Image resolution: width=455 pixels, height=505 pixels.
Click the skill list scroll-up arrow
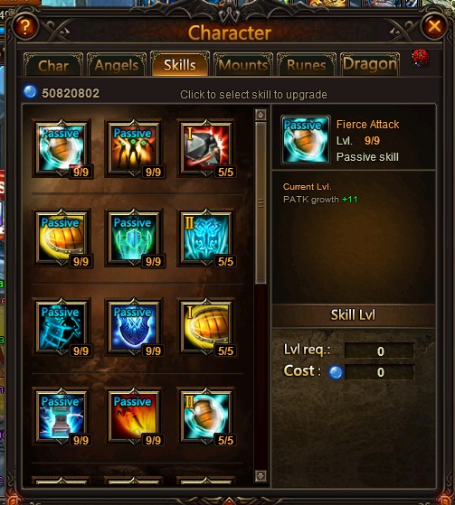[261, 115]
